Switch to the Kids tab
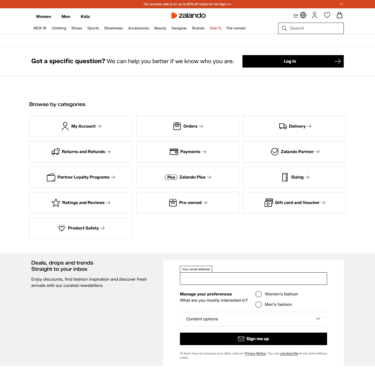375x369 pixels. point(85,17)
